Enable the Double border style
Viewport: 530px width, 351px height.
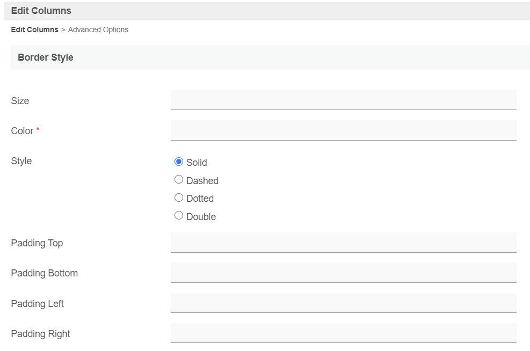click(179, 216)
